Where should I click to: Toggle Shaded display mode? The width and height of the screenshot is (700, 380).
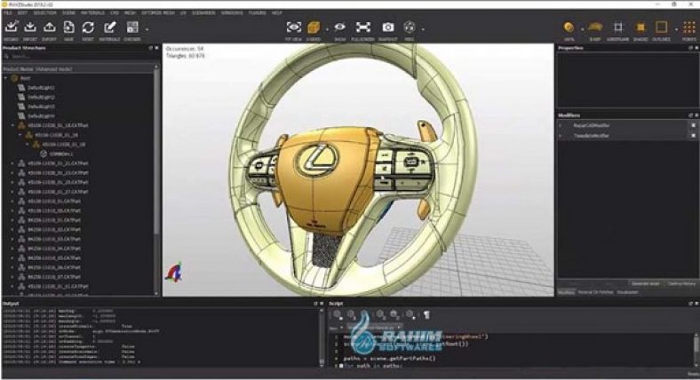[640, 28]
